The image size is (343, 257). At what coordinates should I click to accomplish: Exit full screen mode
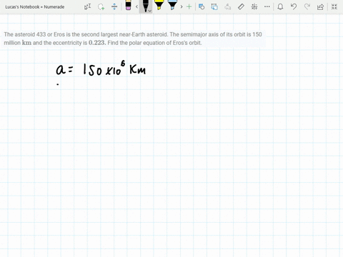[x=334, y=6]
